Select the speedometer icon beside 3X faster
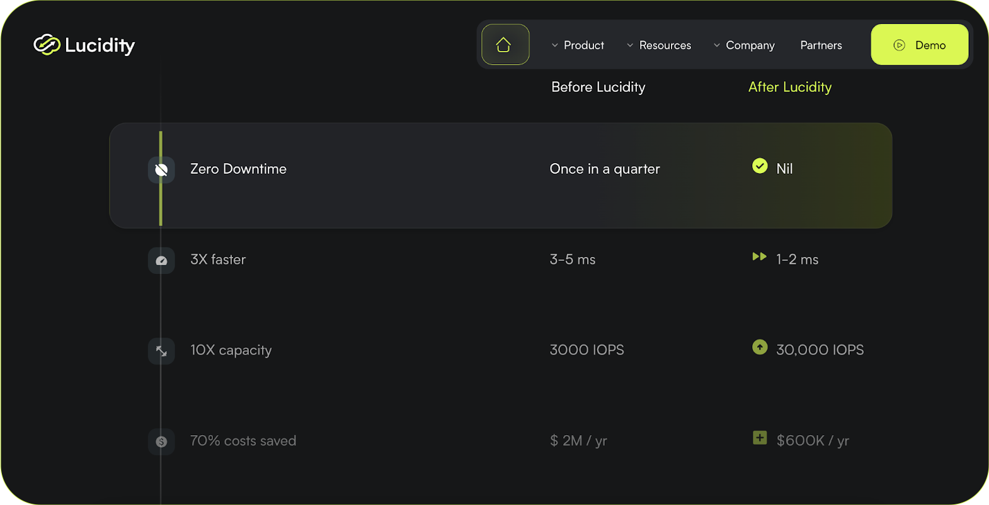This screenshot has width=989, height=505. pos(161,260)
